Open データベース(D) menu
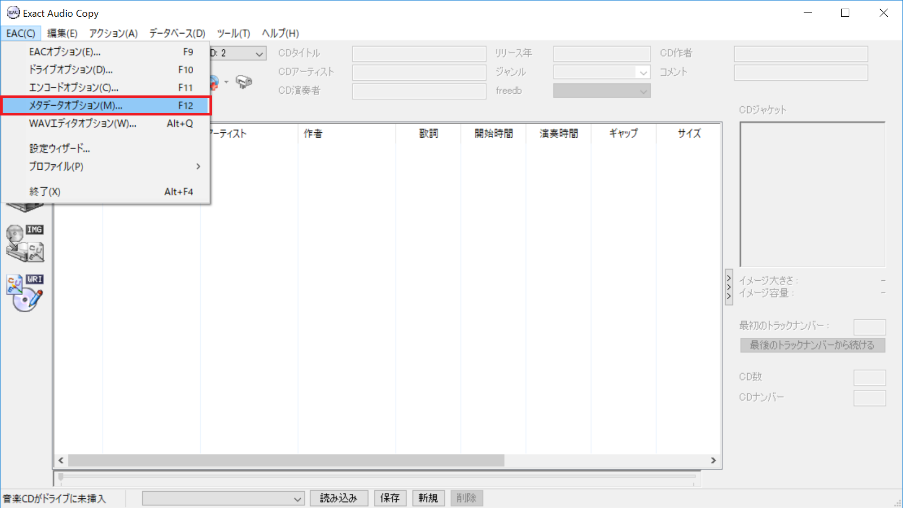Image resolution: width=903 pixels, height=508 pixels. [177, 33]
